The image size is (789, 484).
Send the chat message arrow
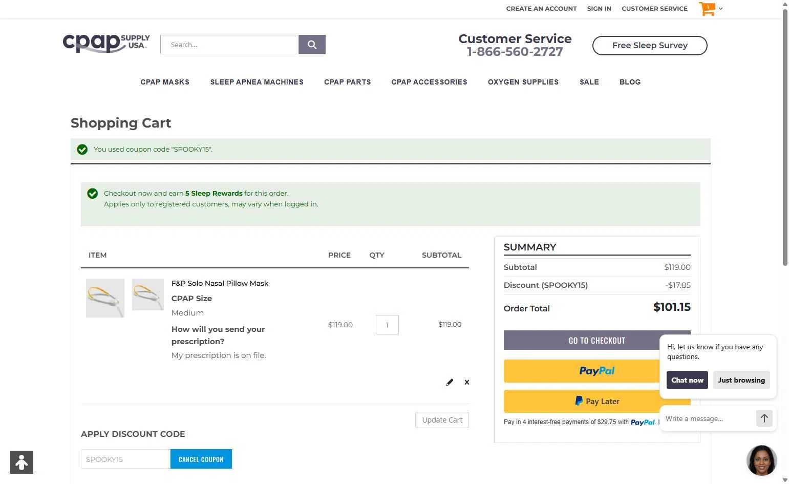tap(764, 418)
